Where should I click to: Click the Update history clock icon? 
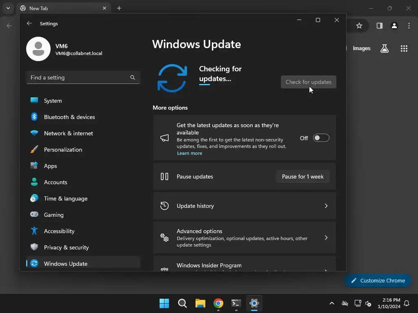pyautogui.click(x=165, y=206)
